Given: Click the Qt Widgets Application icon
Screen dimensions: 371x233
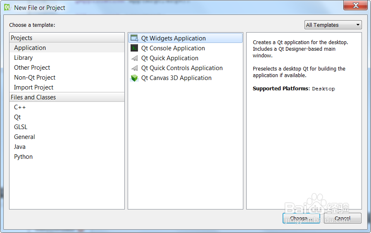Looking at the screenshot, I should 134,38.
